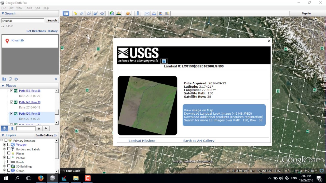Click the Khushāb red pin result
Viewport: 326px width, 183px height.
click(7, 41)
